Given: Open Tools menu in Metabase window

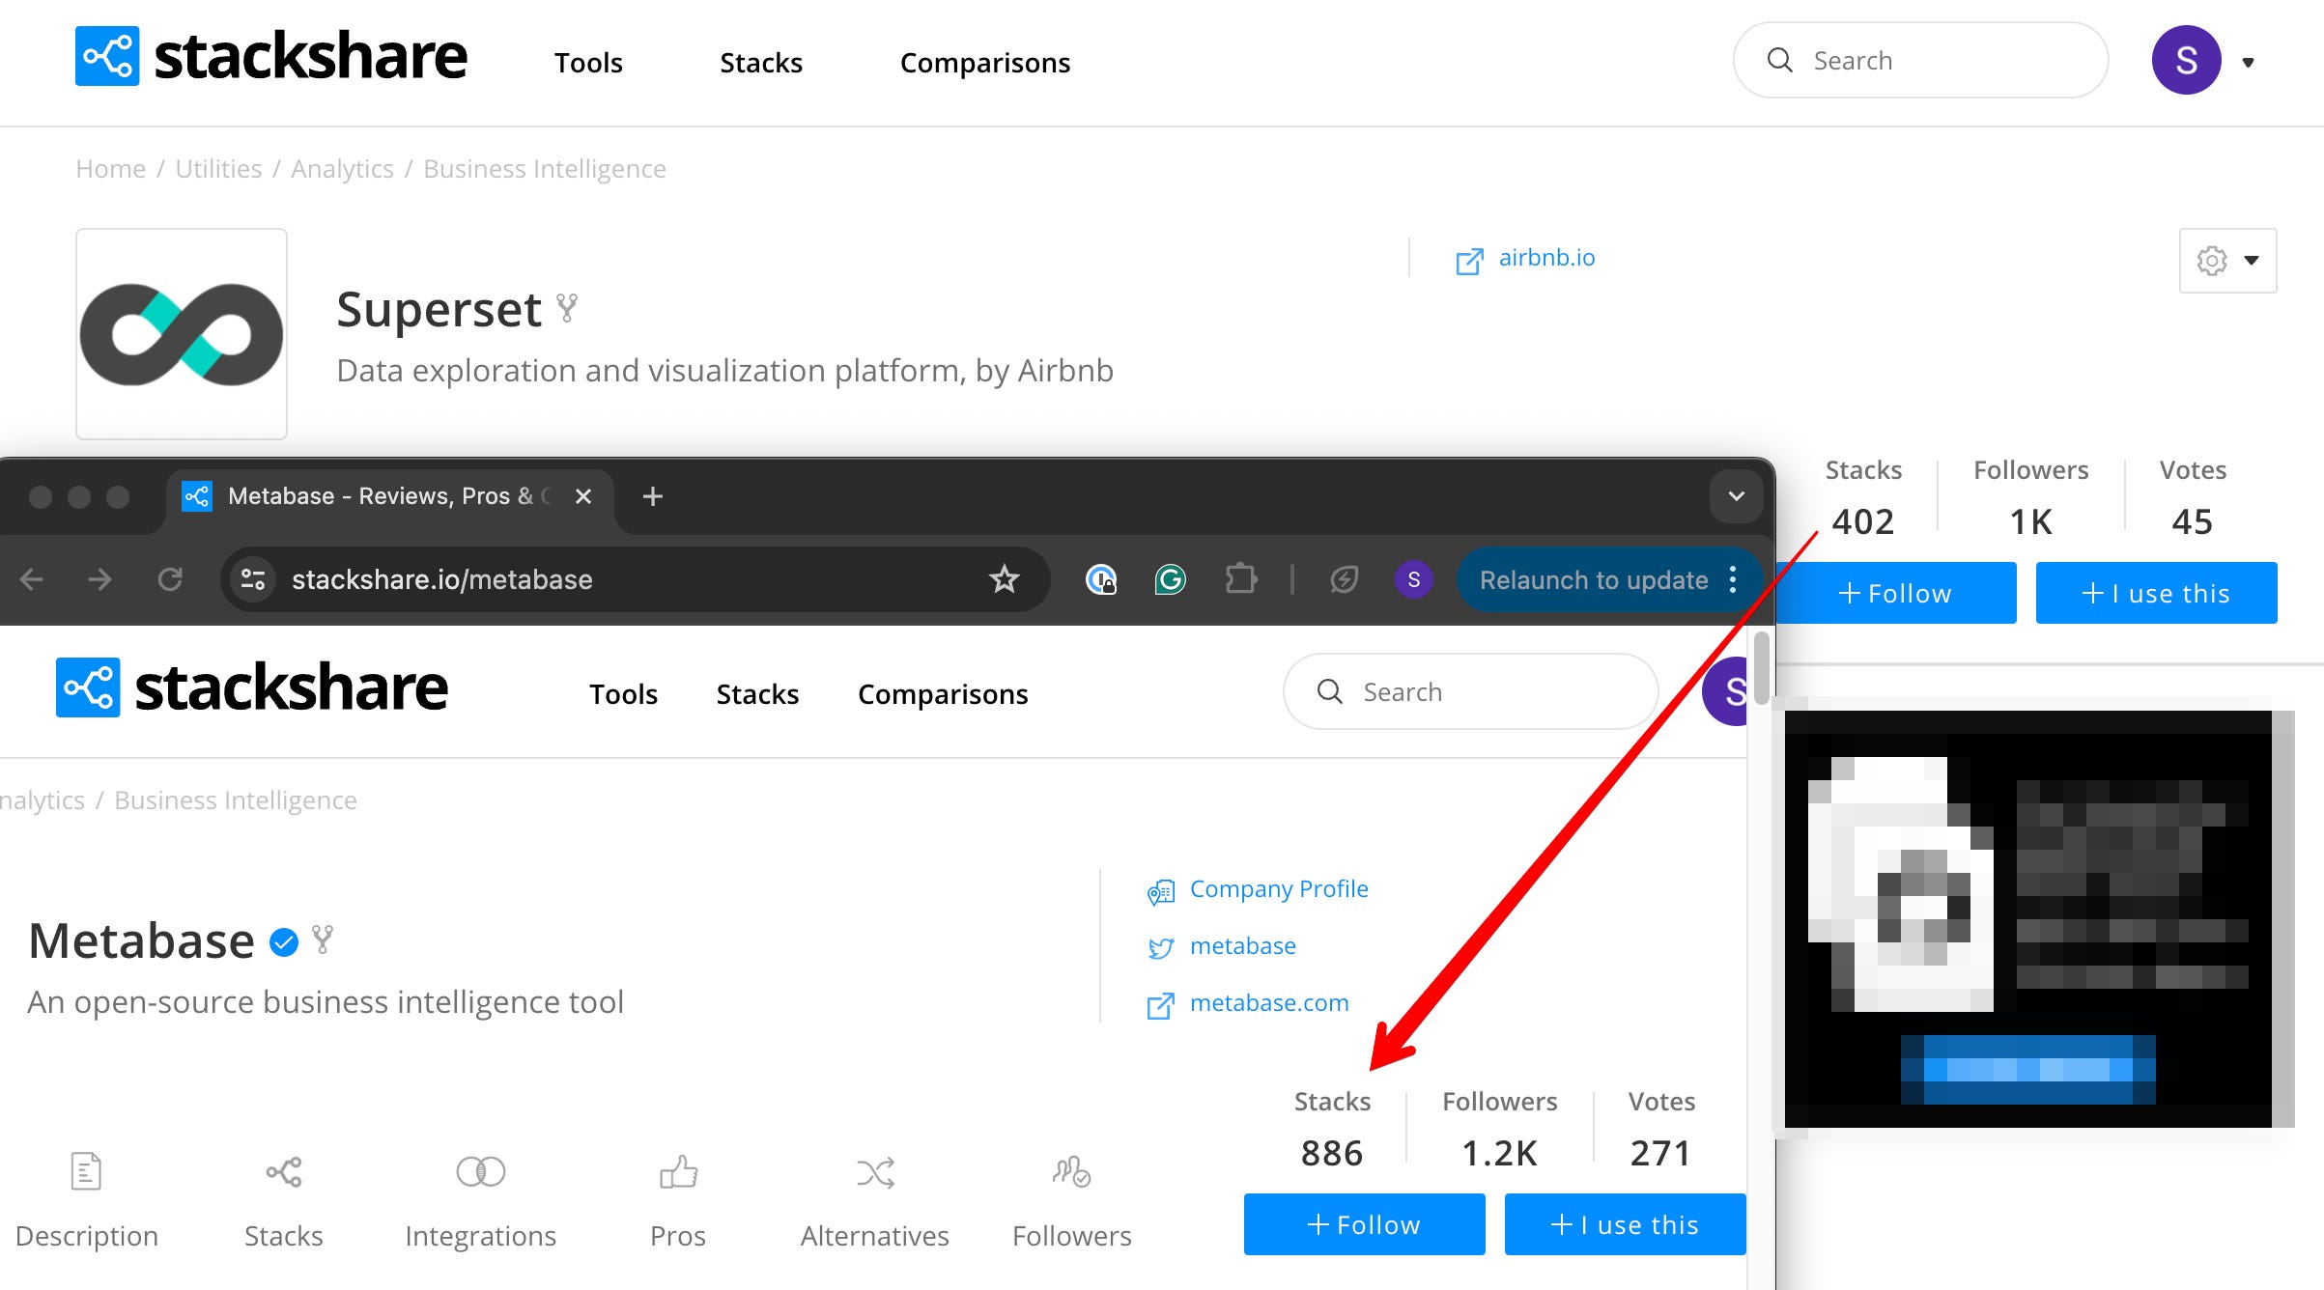Looking at the screenshot, I should tap(624, 694).
